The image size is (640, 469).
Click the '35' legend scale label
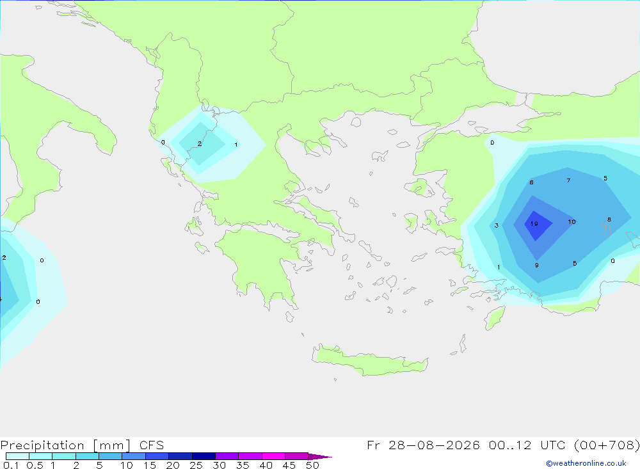243,465
